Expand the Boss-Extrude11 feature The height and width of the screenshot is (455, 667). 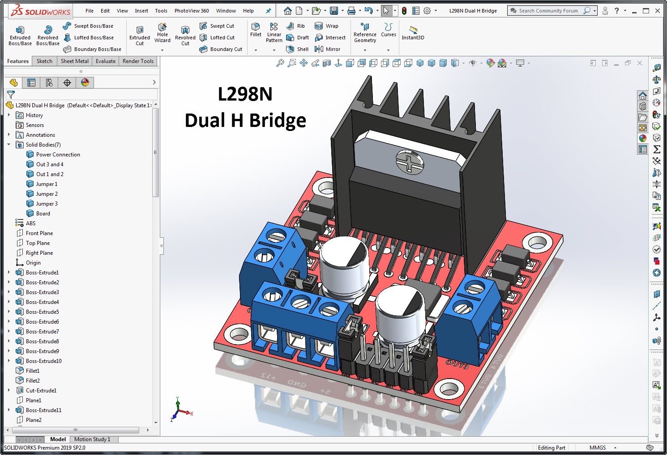(x=9, y=410)
